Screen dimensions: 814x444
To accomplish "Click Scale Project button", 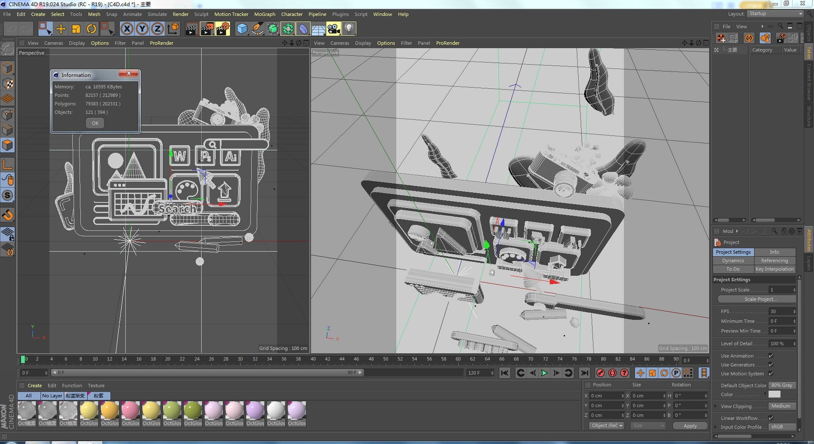I will (757, 299).
